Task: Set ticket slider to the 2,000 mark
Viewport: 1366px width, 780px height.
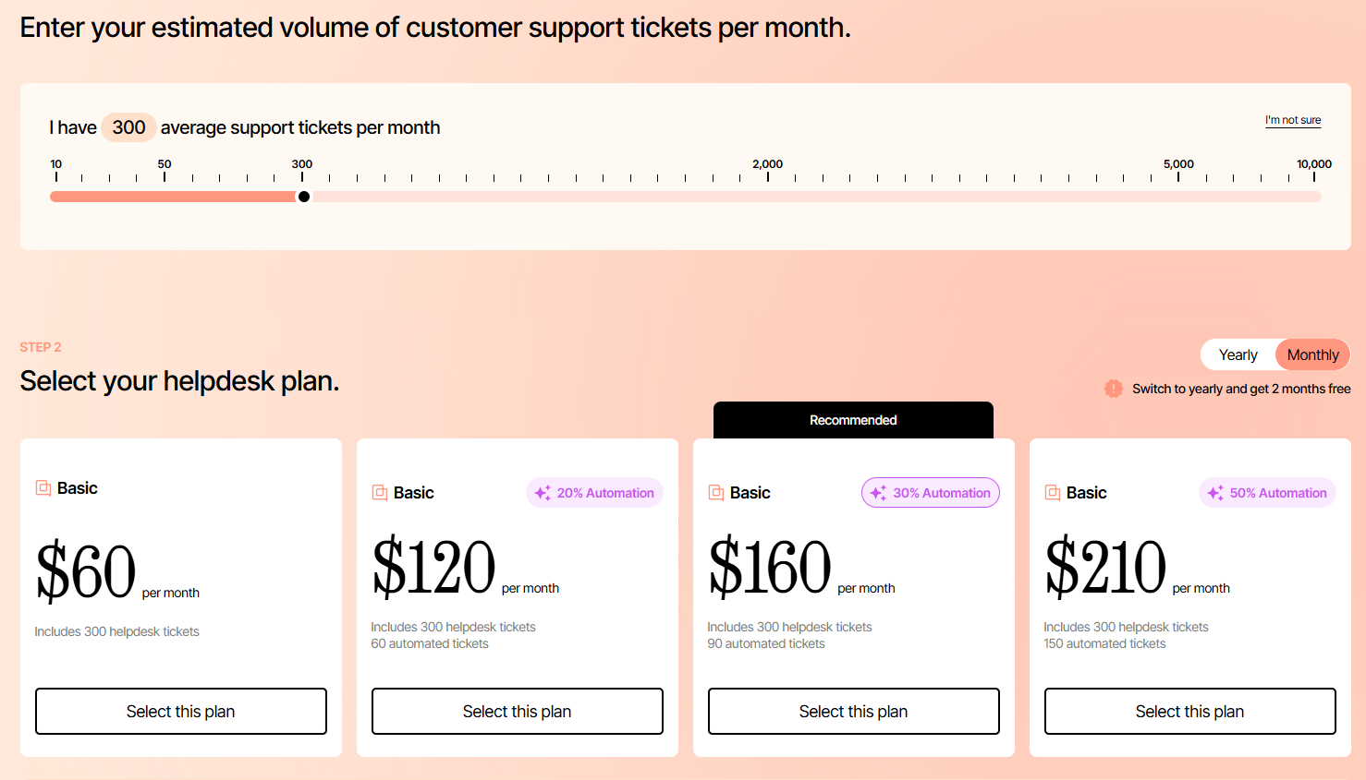Action: [x=768, y=197]
